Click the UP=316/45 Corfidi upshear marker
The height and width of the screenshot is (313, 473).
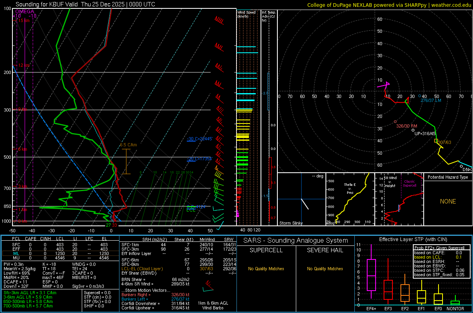(x=413, y=130)
